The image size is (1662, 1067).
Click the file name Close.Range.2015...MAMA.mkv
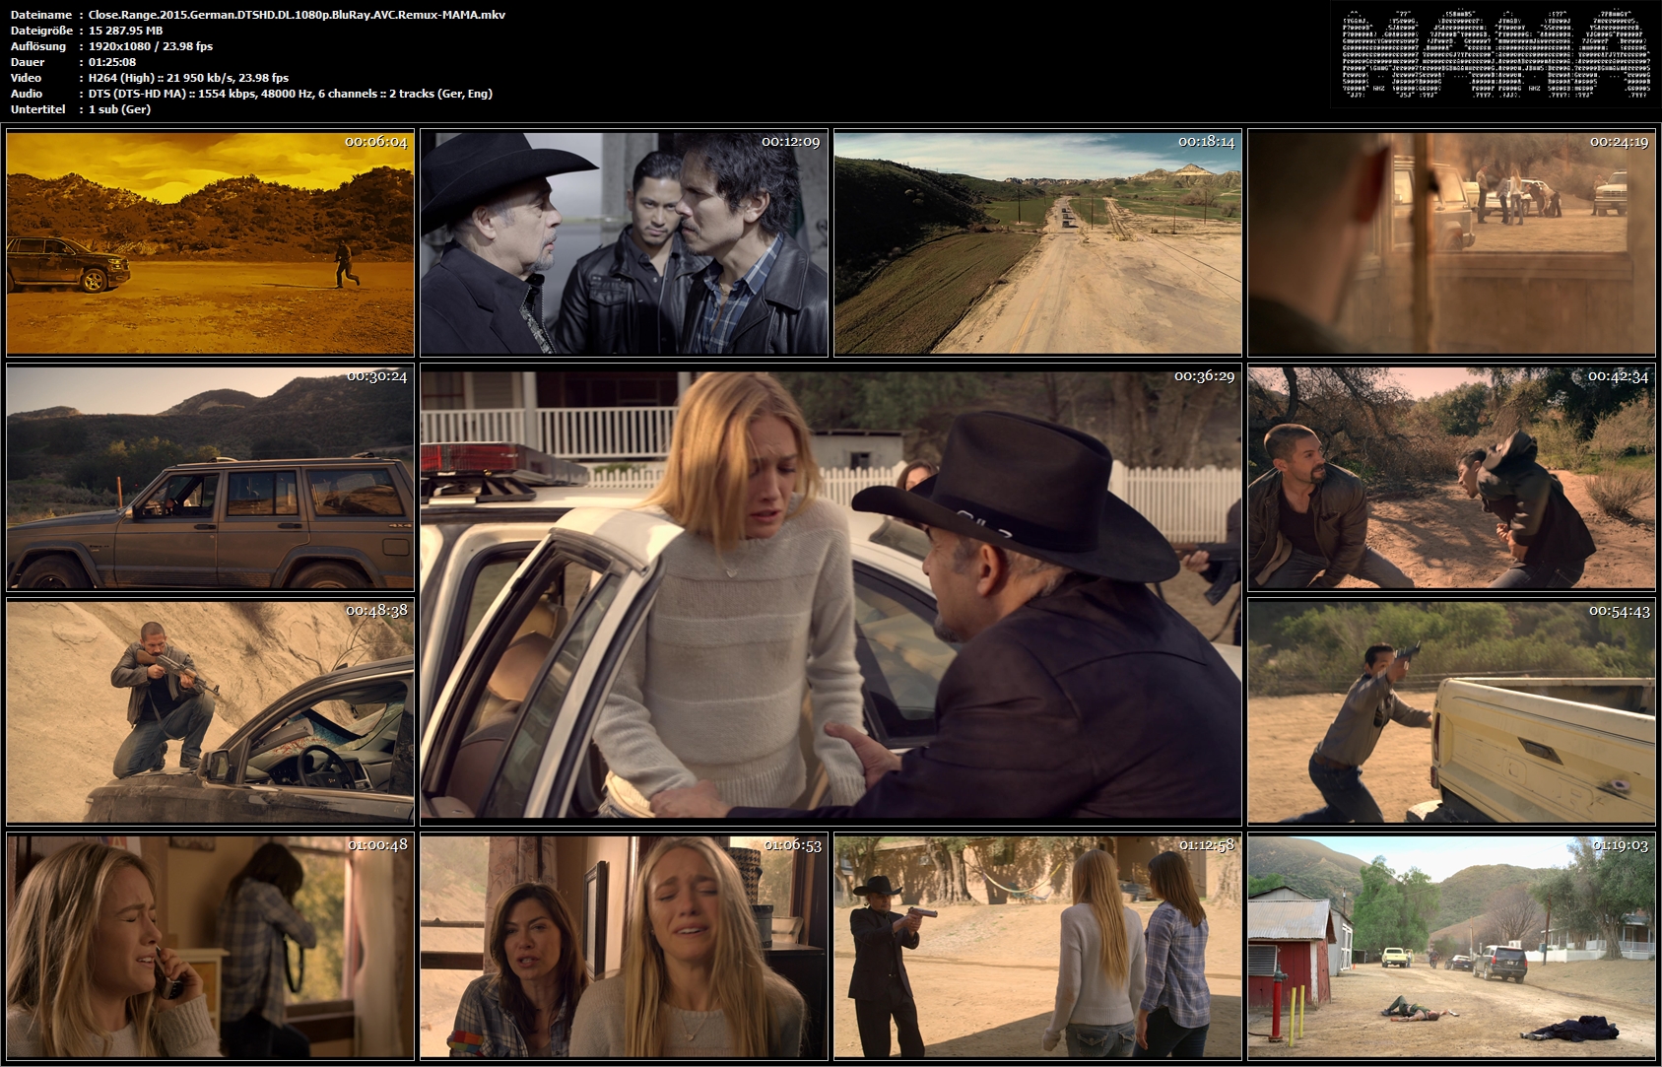tap(297, 15)
